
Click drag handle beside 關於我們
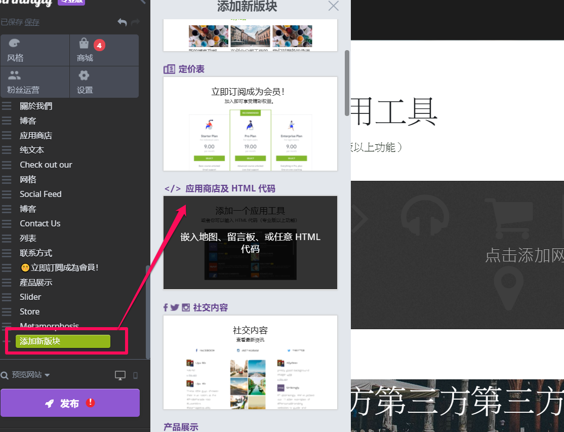click(x=7, y=106)
